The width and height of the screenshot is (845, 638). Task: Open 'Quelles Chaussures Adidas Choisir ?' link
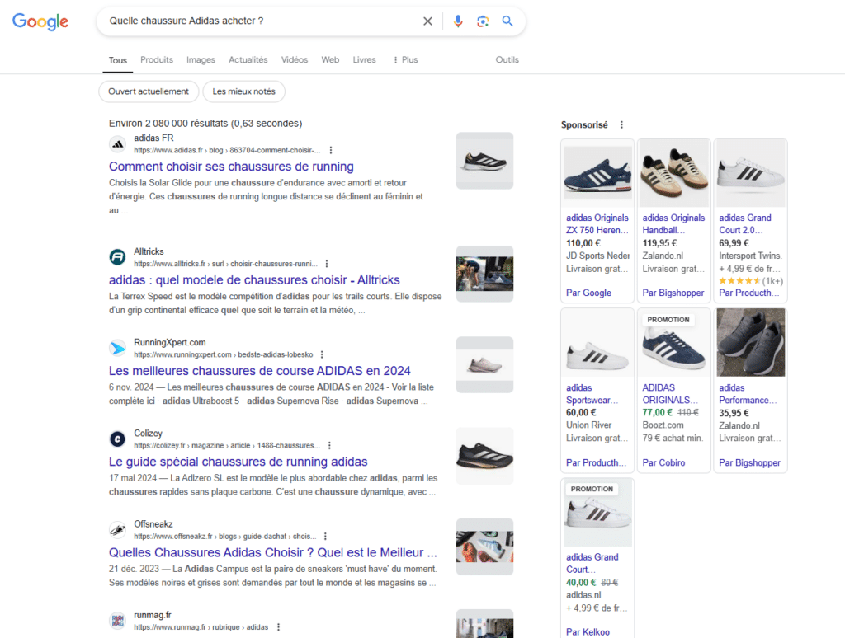[272, 553]
